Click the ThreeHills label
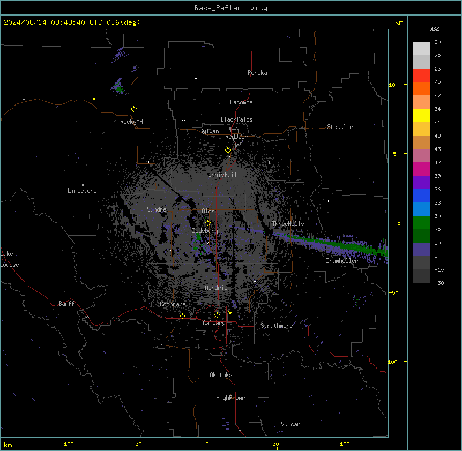The image size is (462, 451). tap(288, 224)
